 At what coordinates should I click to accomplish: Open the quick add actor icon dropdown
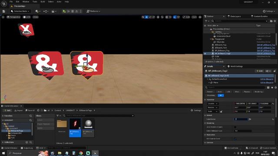pyautogui.click(x=38, y=11)
